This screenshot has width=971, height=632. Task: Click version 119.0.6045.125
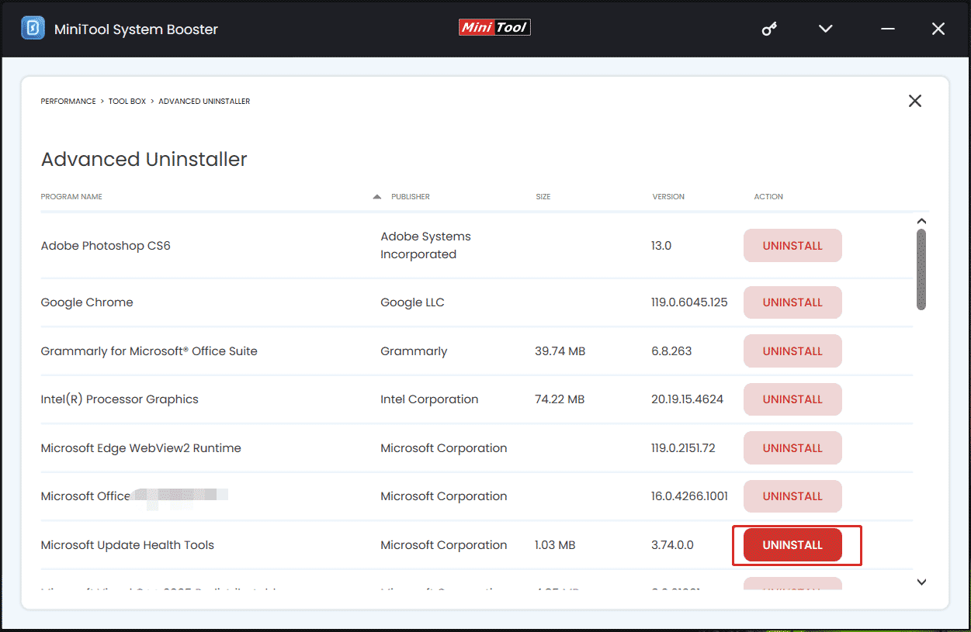(689, 302)
